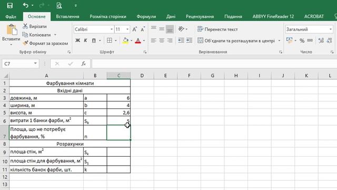Align text left
Image resolution: width=337 pixels, height=190 pixels.
pos(153,41)
